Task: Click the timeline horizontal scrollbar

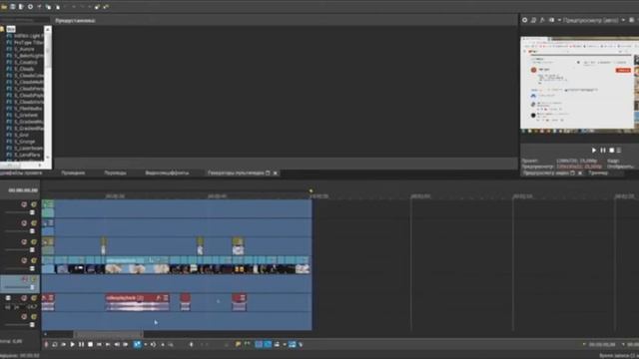Action: click(x=108, y=334)
